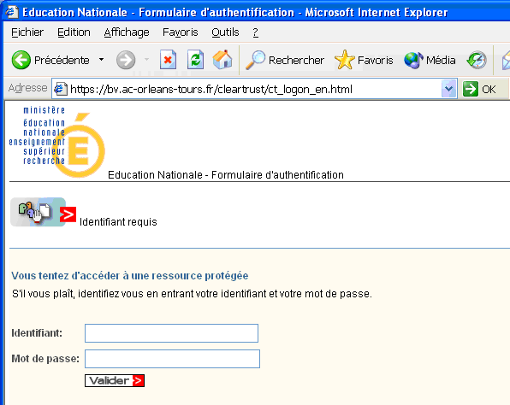The image size is (510, 405).
Task: Open the history clock icon
Action: point(477,60)
